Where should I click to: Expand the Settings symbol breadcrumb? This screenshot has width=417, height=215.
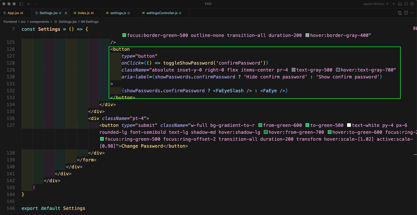[x=92, y=22]
